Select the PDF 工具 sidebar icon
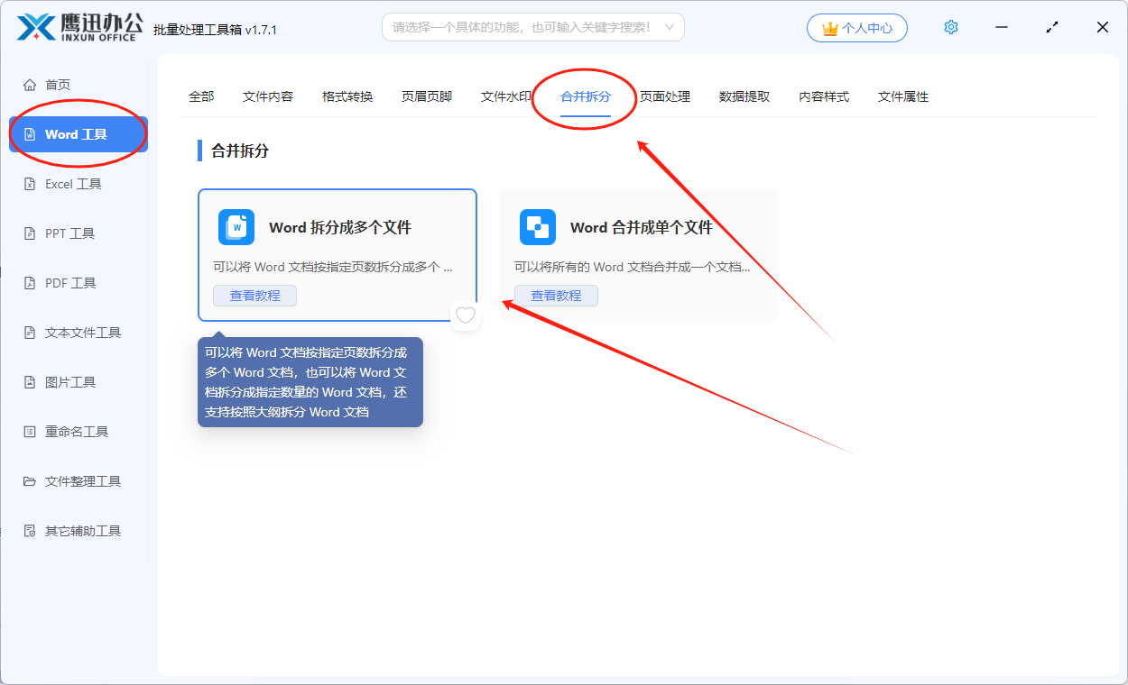Screen dimensions: 1128x685 click(x=30, y=283)
